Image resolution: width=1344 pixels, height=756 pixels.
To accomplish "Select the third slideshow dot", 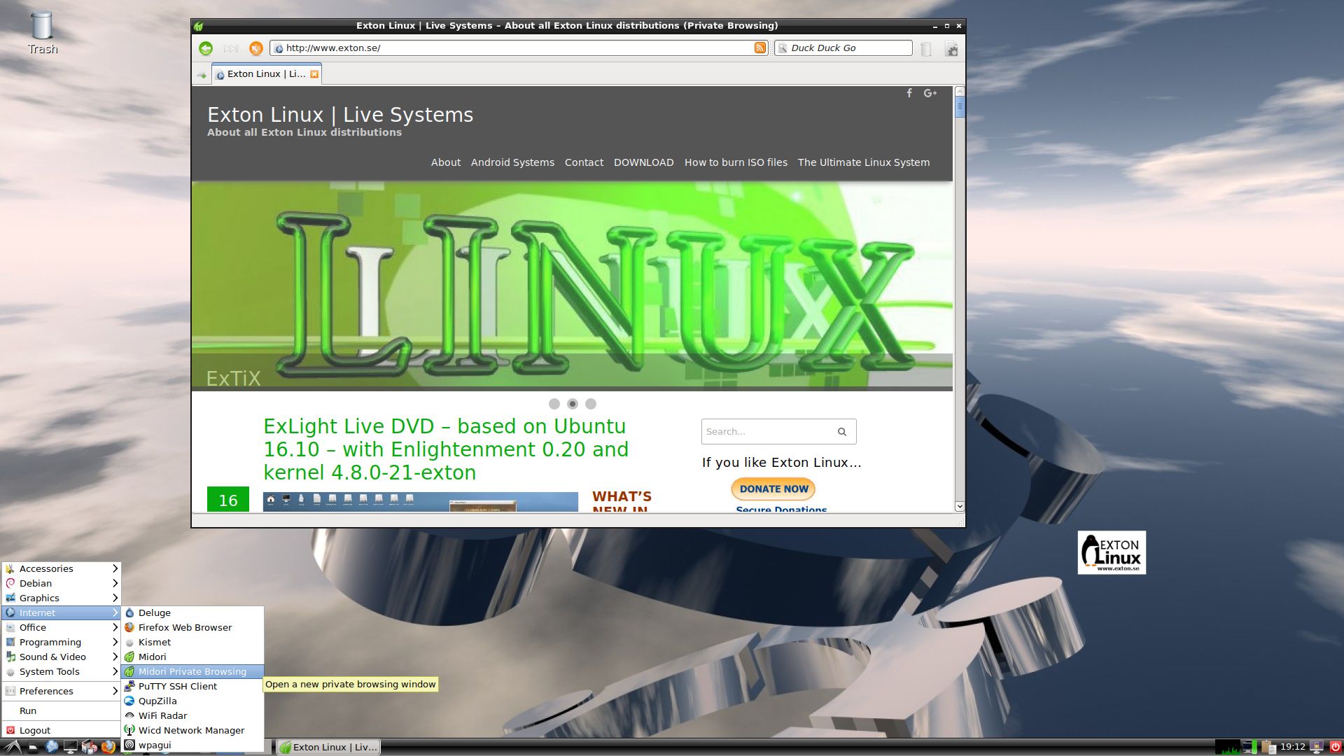I will pyautogui.click(x=591, y=404).
